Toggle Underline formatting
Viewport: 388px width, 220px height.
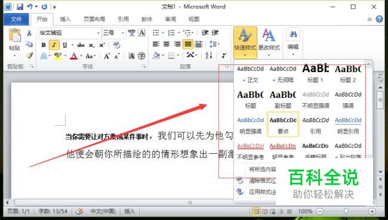65,45
